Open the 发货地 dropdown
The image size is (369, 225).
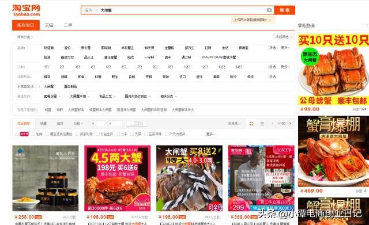[234, 124]
